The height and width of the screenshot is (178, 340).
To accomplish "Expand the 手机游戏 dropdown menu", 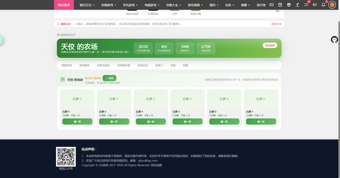I will click(130, 5).
